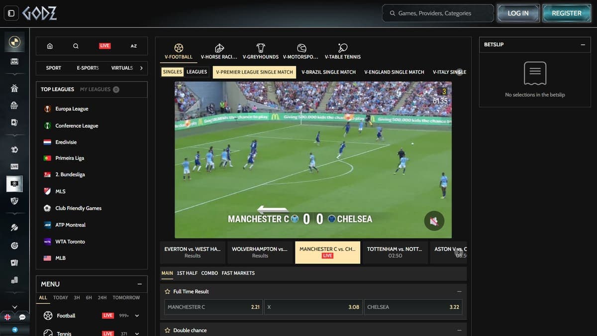Filter menu by 24H
Viewport: 597px width, 336px height.
pos(102,298)
